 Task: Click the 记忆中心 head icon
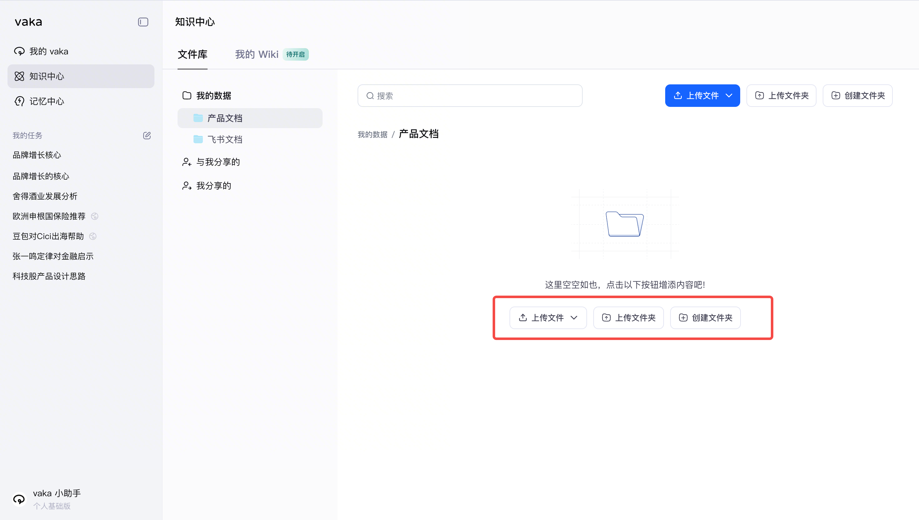[x=19, y=102]
